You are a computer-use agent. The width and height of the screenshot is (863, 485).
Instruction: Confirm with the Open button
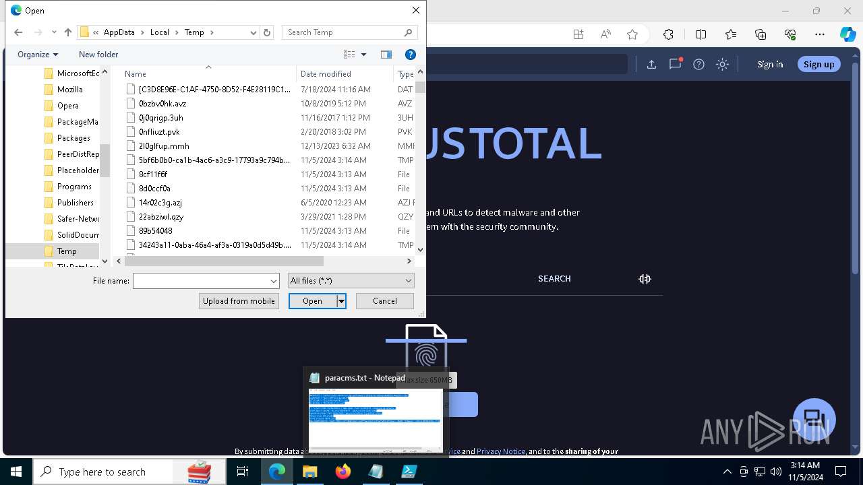coord(312,301)
